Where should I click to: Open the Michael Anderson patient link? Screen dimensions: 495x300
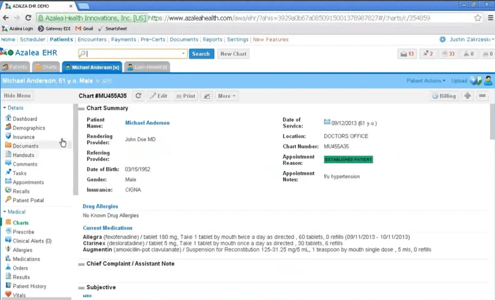pos(147,123)
